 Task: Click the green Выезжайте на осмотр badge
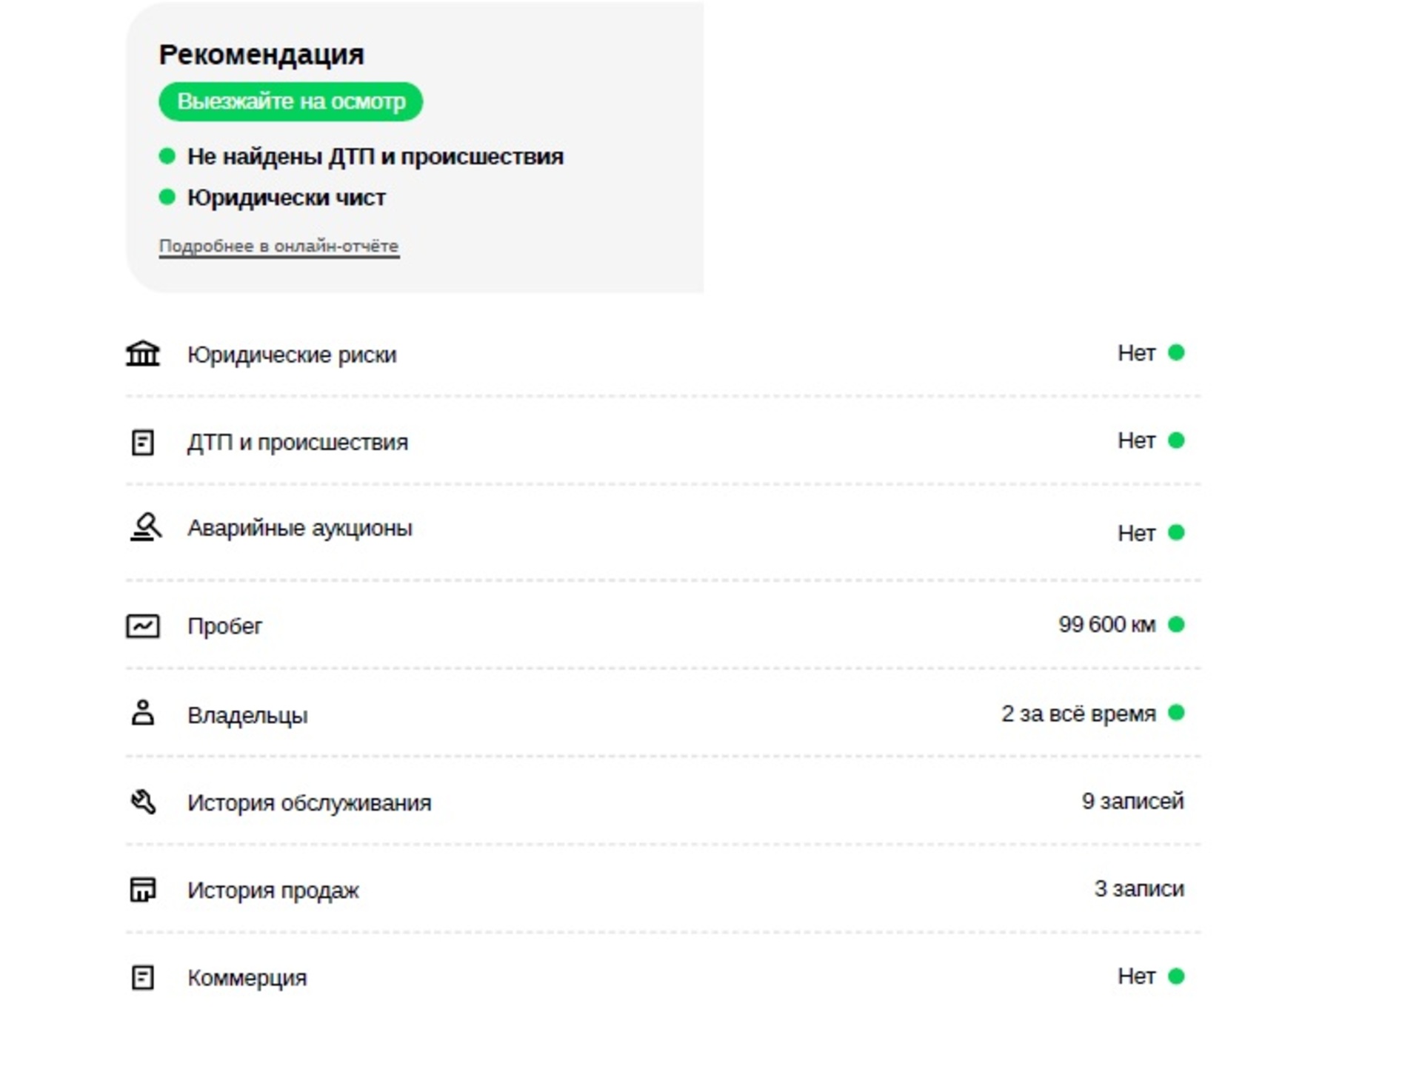(x=291, y=101)
